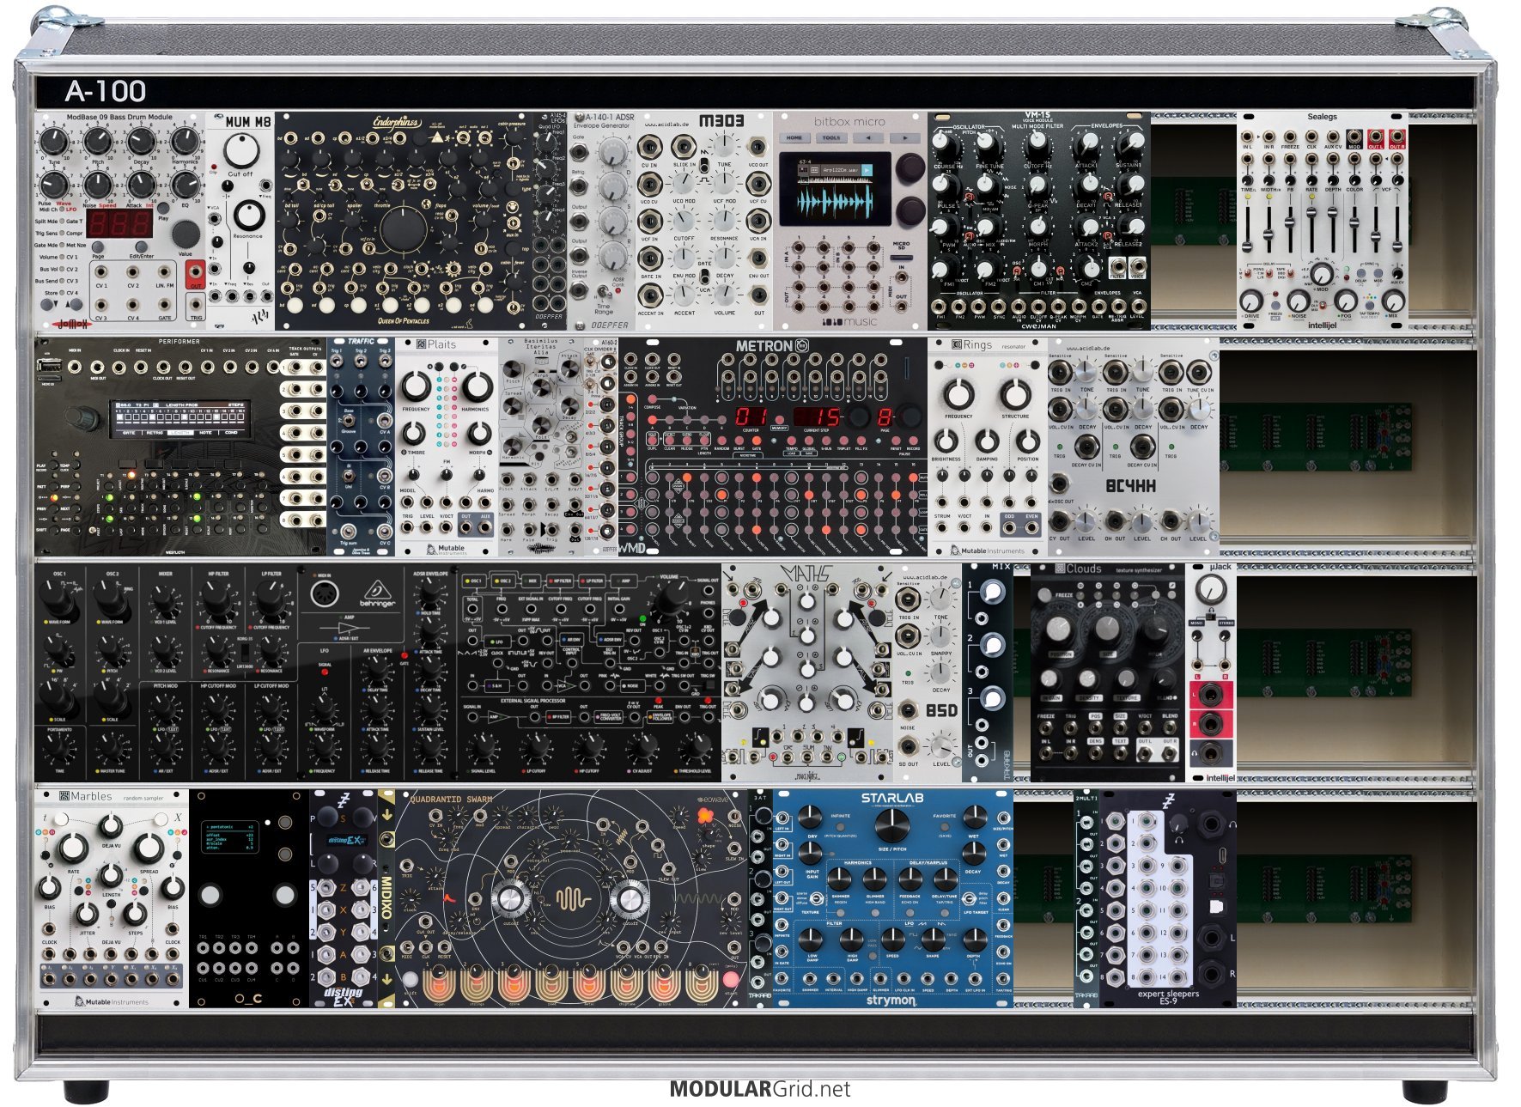Image resolution: width=1521 pixels, height=1107 pixels.
Task: Click the red OUT jack on ModBase 09
Action: tap(196, 270)
